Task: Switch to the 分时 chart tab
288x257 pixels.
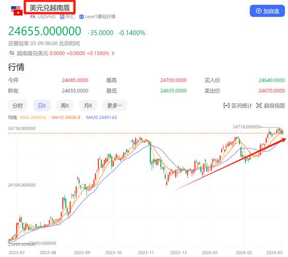Action: [17, 105]
